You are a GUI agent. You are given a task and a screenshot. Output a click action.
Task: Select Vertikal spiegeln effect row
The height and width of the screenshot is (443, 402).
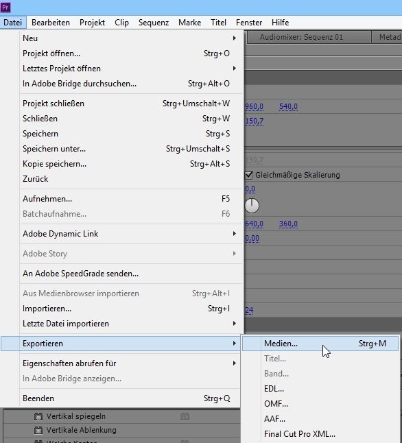tap(121, 416)
